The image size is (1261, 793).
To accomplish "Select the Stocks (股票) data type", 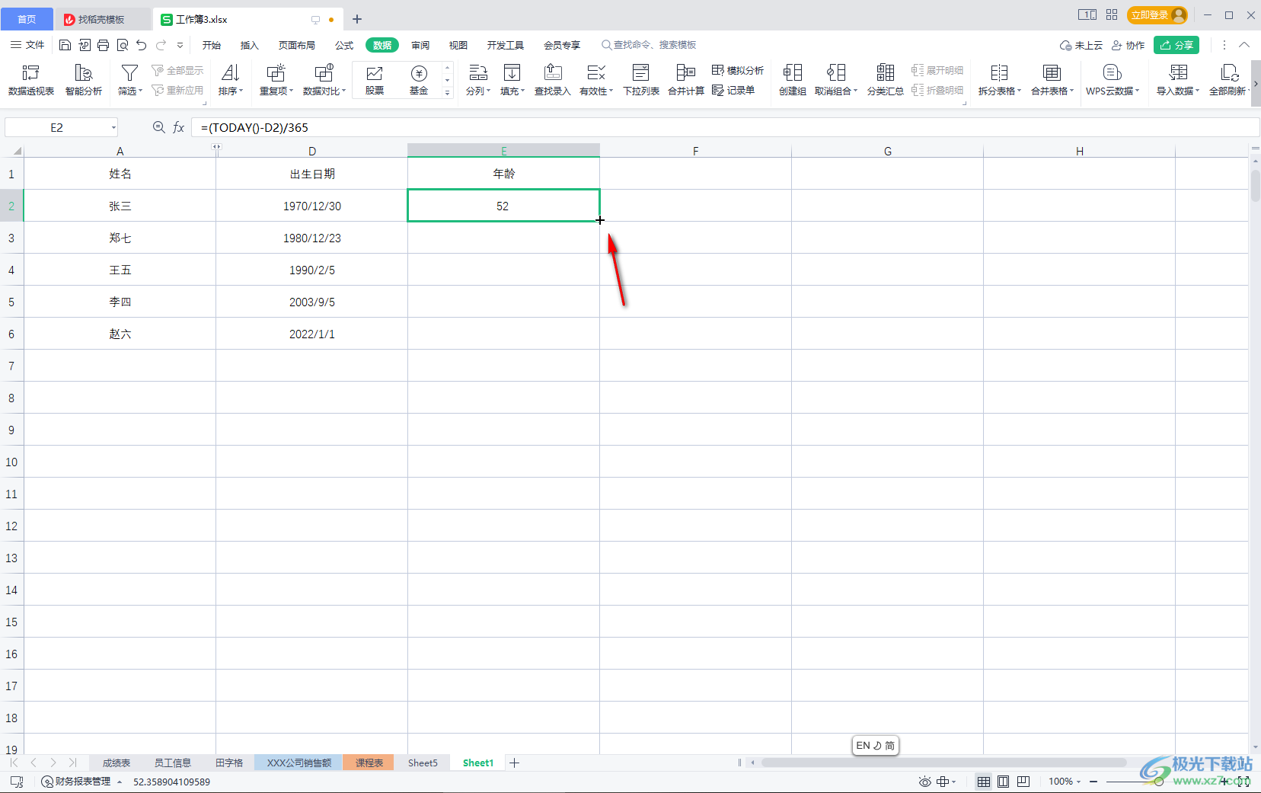I will pyautogui.click(x=375, y=80).
